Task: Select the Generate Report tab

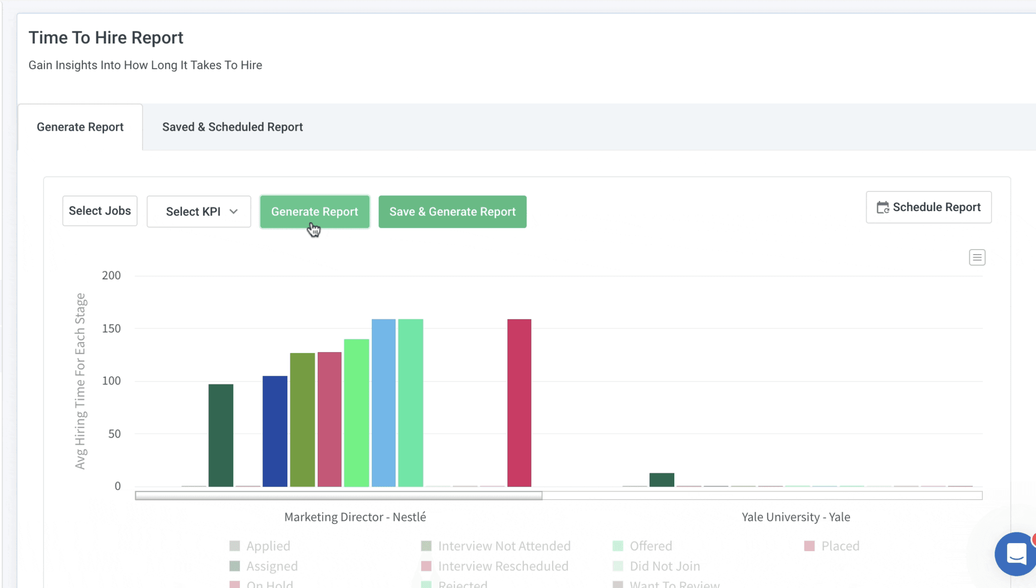Action: point(80,127)
